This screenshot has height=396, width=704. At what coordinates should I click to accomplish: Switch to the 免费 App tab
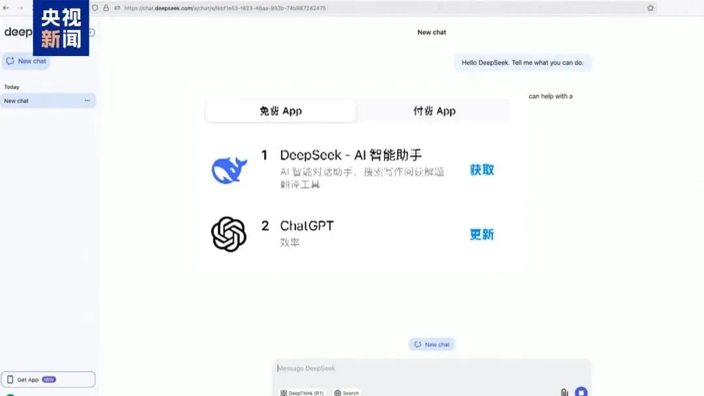coord(280,111)
